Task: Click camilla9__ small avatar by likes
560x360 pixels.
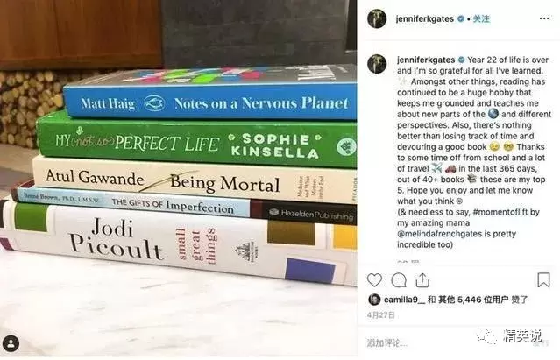Action: click(374, 300)
